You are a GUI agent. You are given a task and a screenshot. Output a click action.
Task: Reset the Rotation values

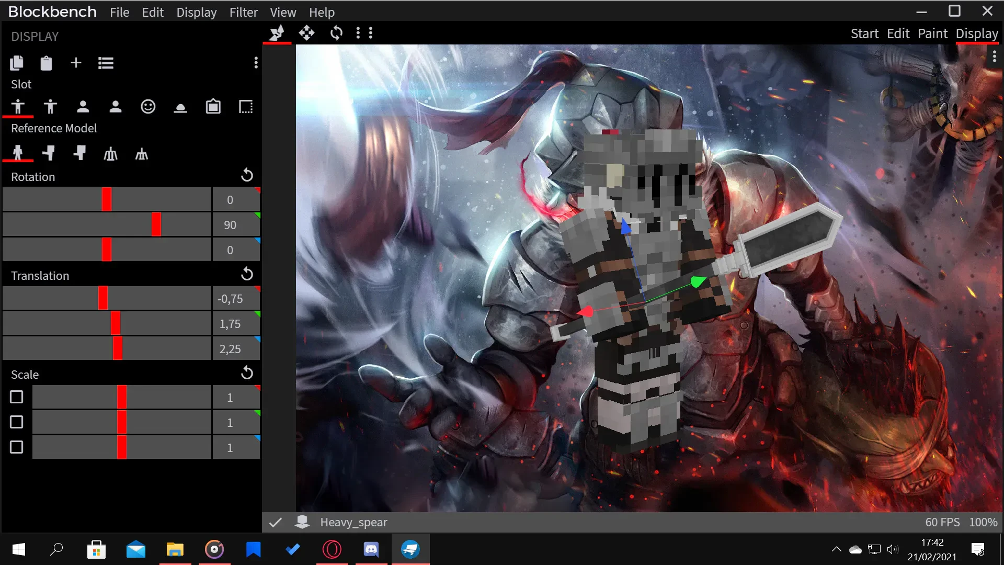pos(247,175)
